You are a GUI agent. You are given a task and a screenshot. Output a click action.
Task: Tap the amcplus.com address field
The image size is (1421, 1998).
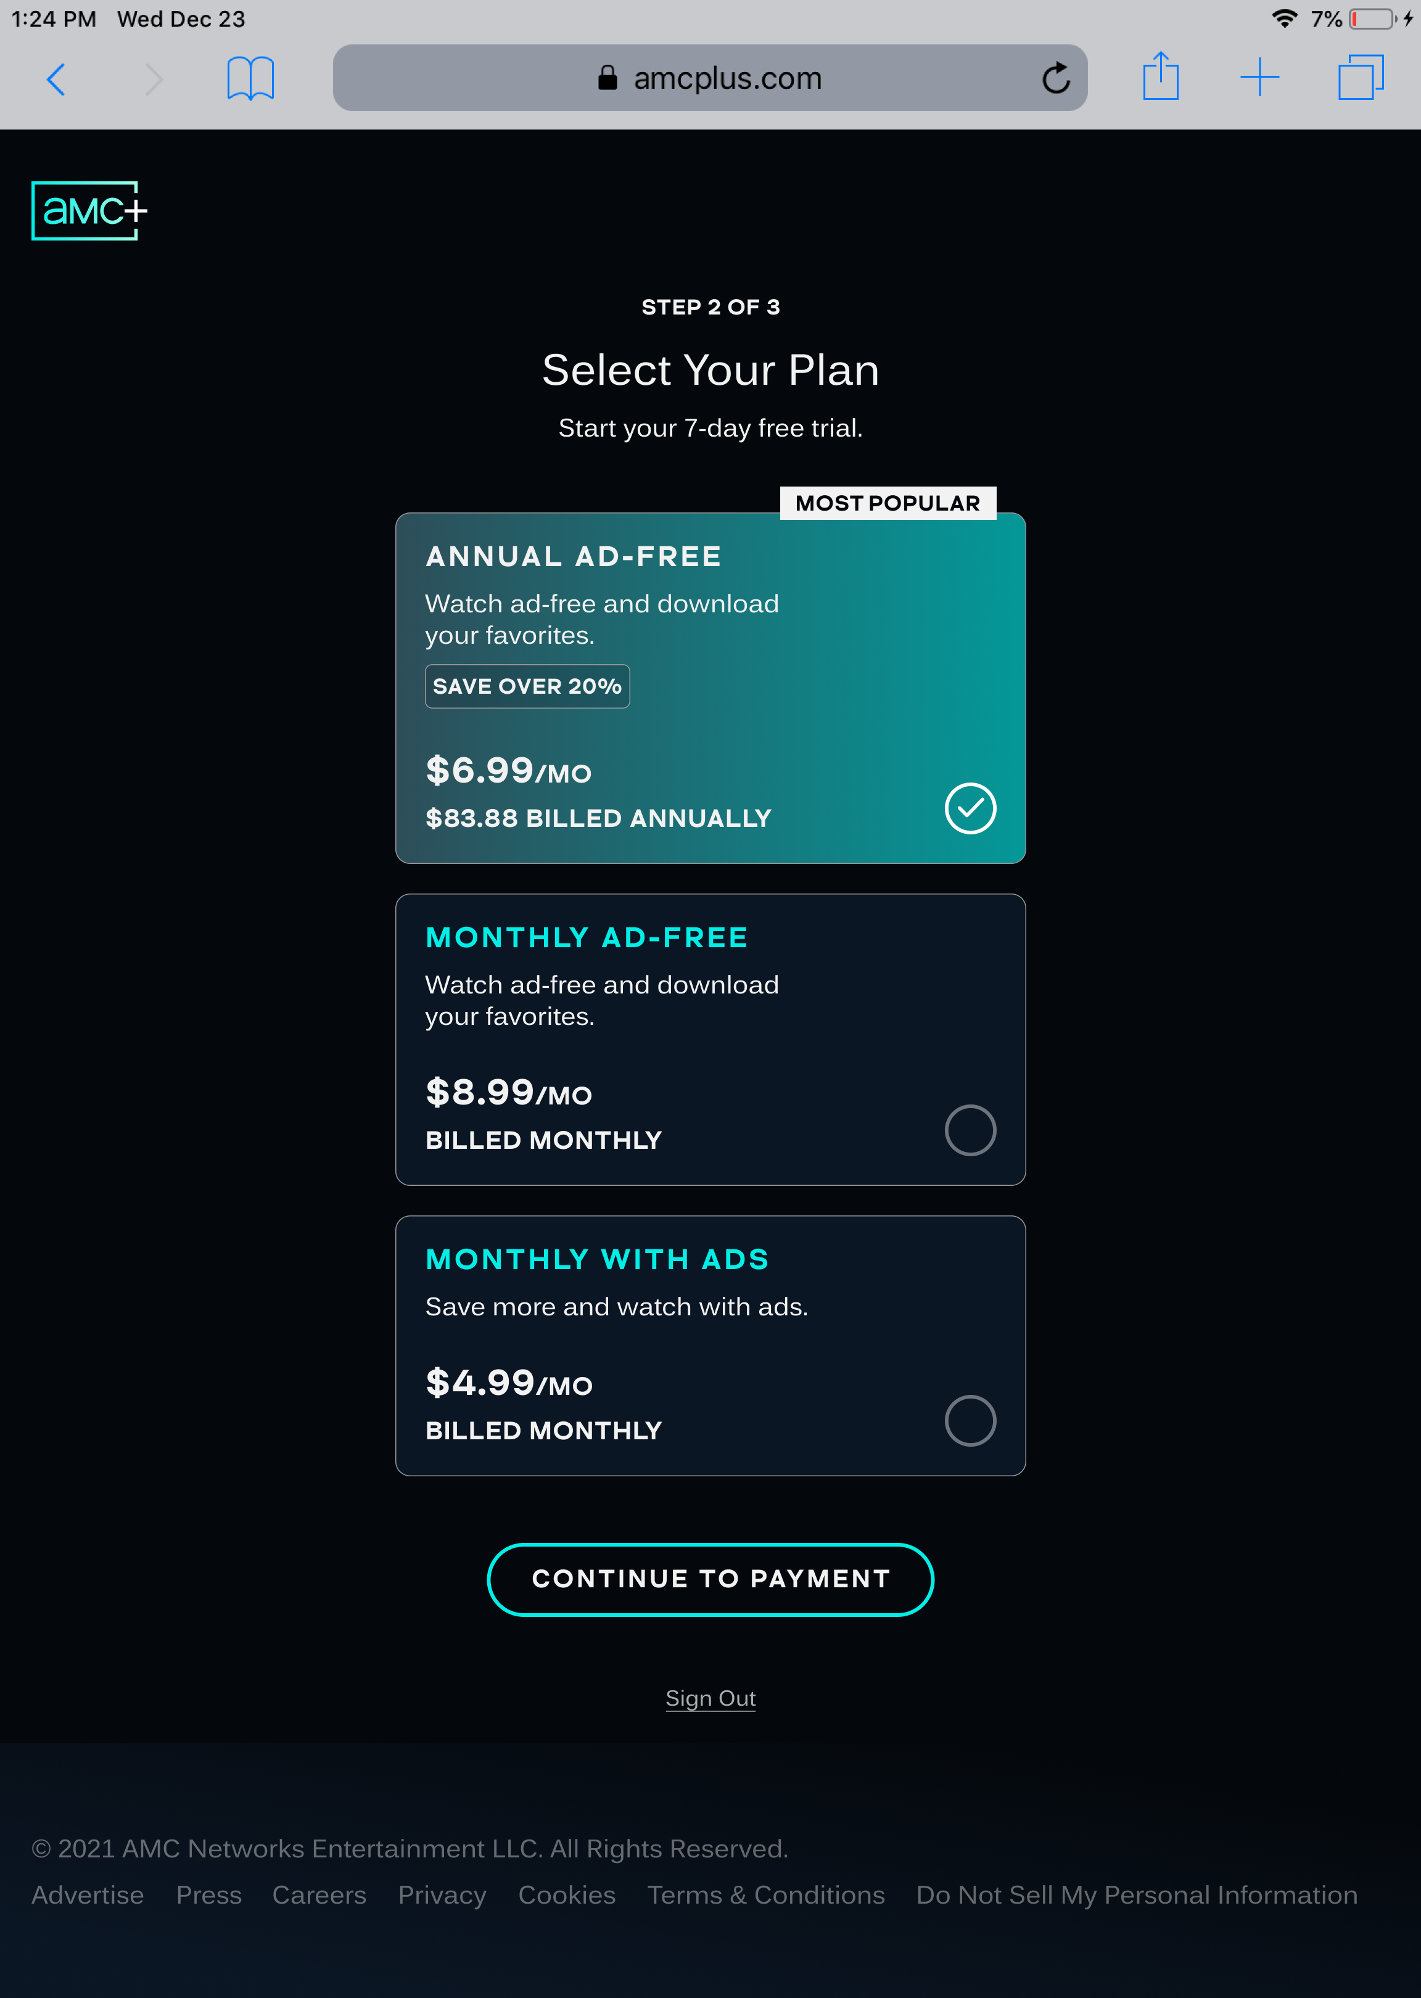click(710, 78)
